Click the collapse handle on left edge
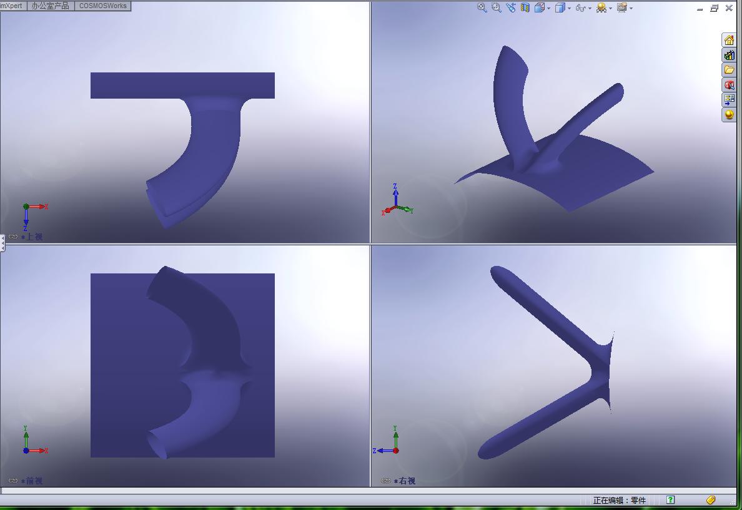The image size is (742, 510). click(x=2, y=243)
